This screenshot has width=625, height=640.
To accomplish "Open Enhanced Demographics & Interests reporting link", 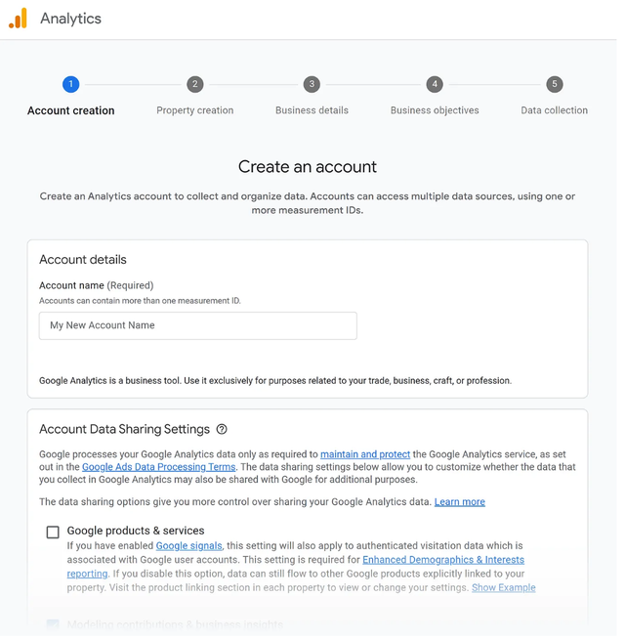I will tap(442, 560).
